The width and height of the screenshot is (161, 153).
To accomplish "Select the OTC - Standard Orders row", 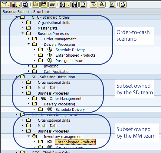I will (51, 17).
